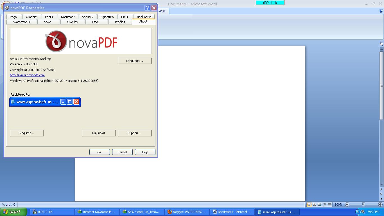
Task: Switch to Full Screen Reading view
Action: pos(314,204)
